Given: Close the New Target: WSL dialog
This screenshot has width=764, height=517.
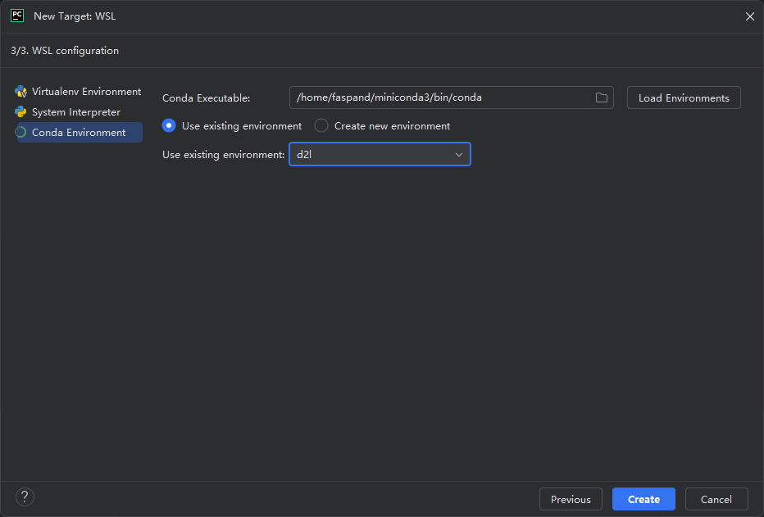Looking at the screenshot, I should click(750, 16).
